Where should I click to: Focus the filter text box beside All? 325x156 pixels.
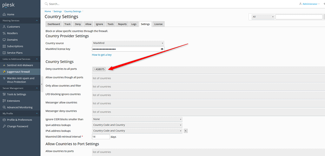299,17
